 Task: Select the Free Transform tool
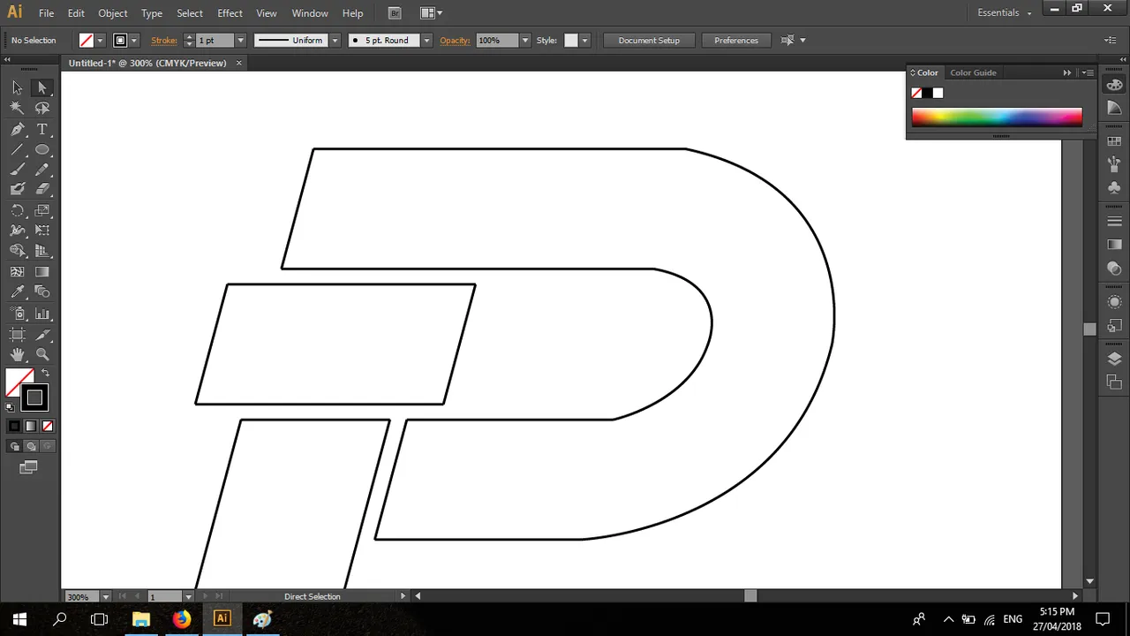tap(41, 231)
